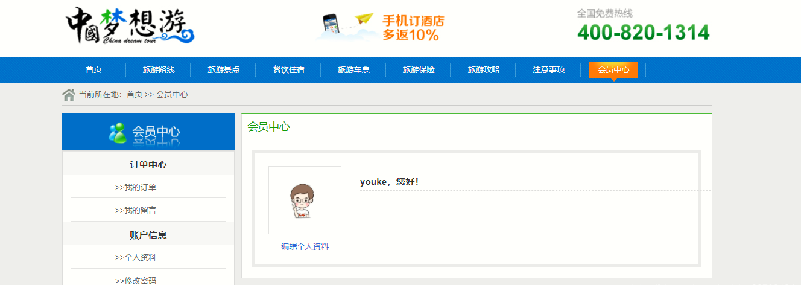Click the user avatar picture

click(x=305, y=200)
